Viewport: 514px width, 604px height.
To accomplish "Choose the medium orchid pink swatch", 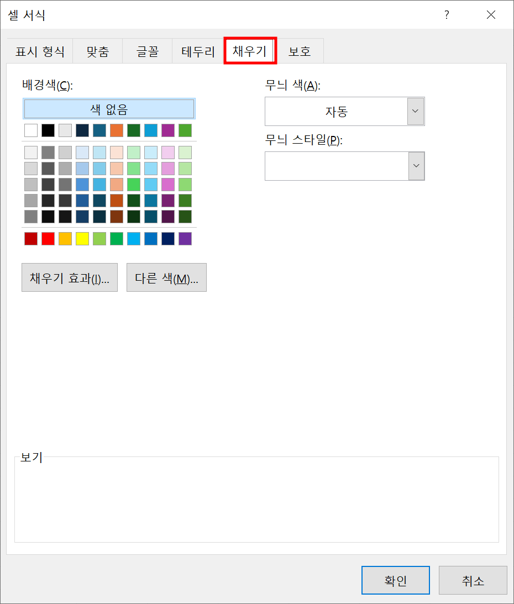I will coord(168,185).
